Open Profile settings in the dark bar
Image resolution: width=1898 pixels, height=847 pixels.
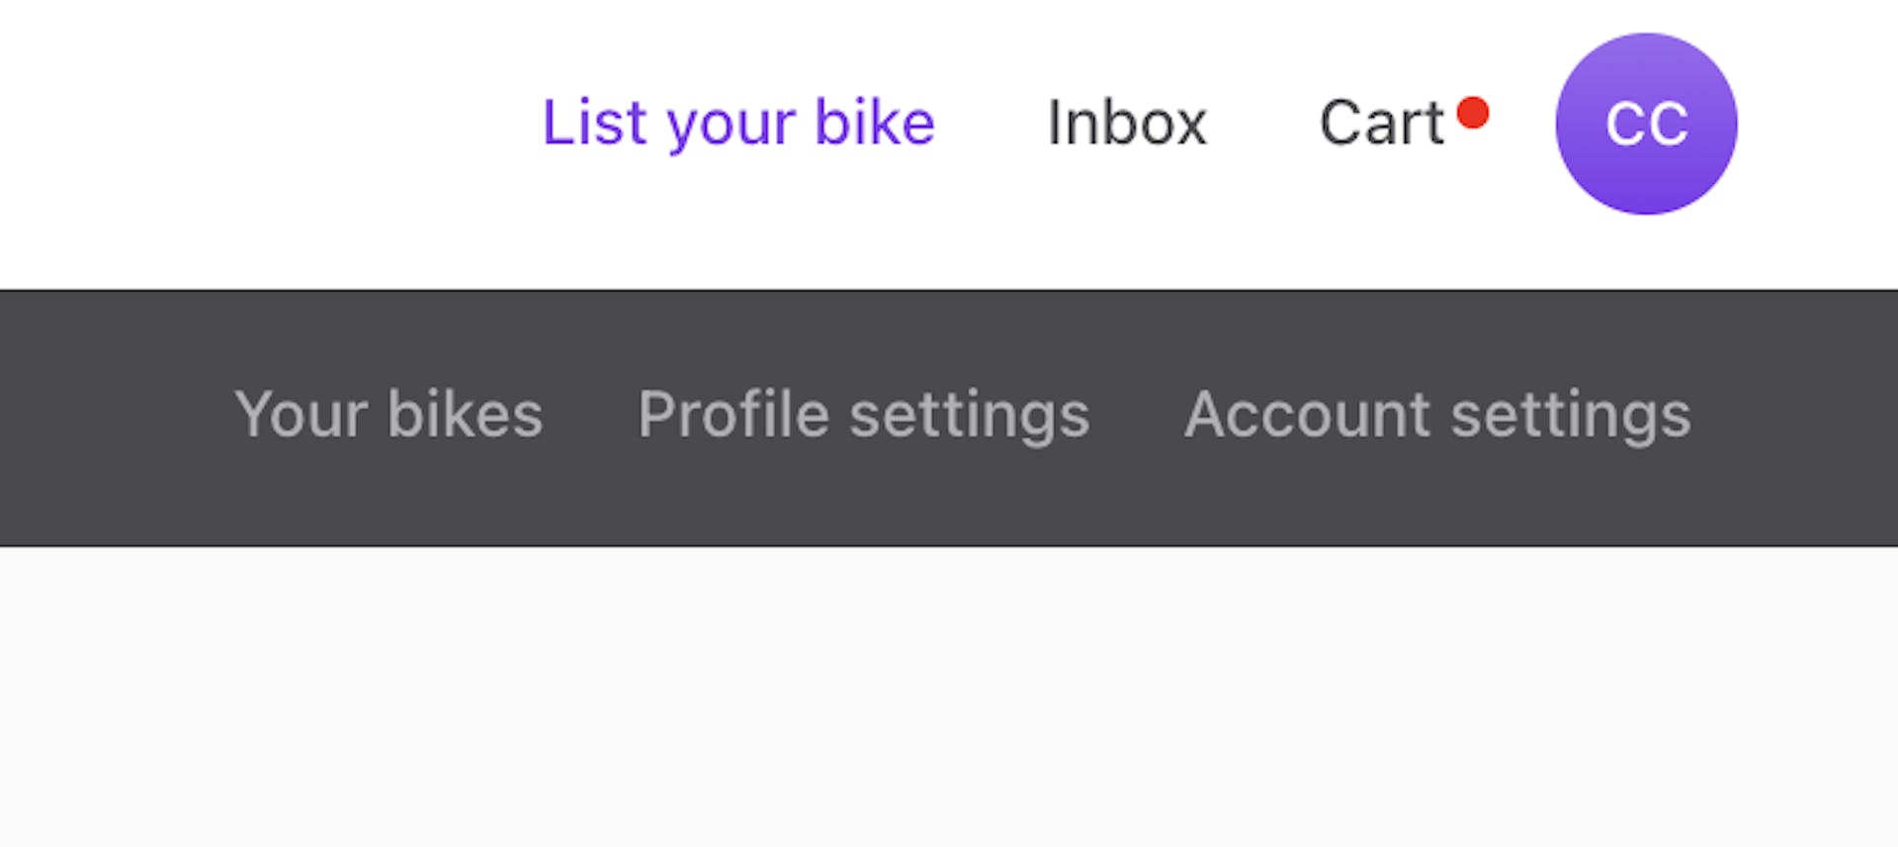(x=863, y=414)
